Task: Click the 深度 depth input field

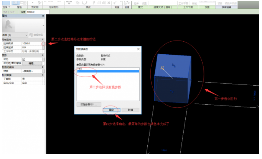Action: coord(38,12)
